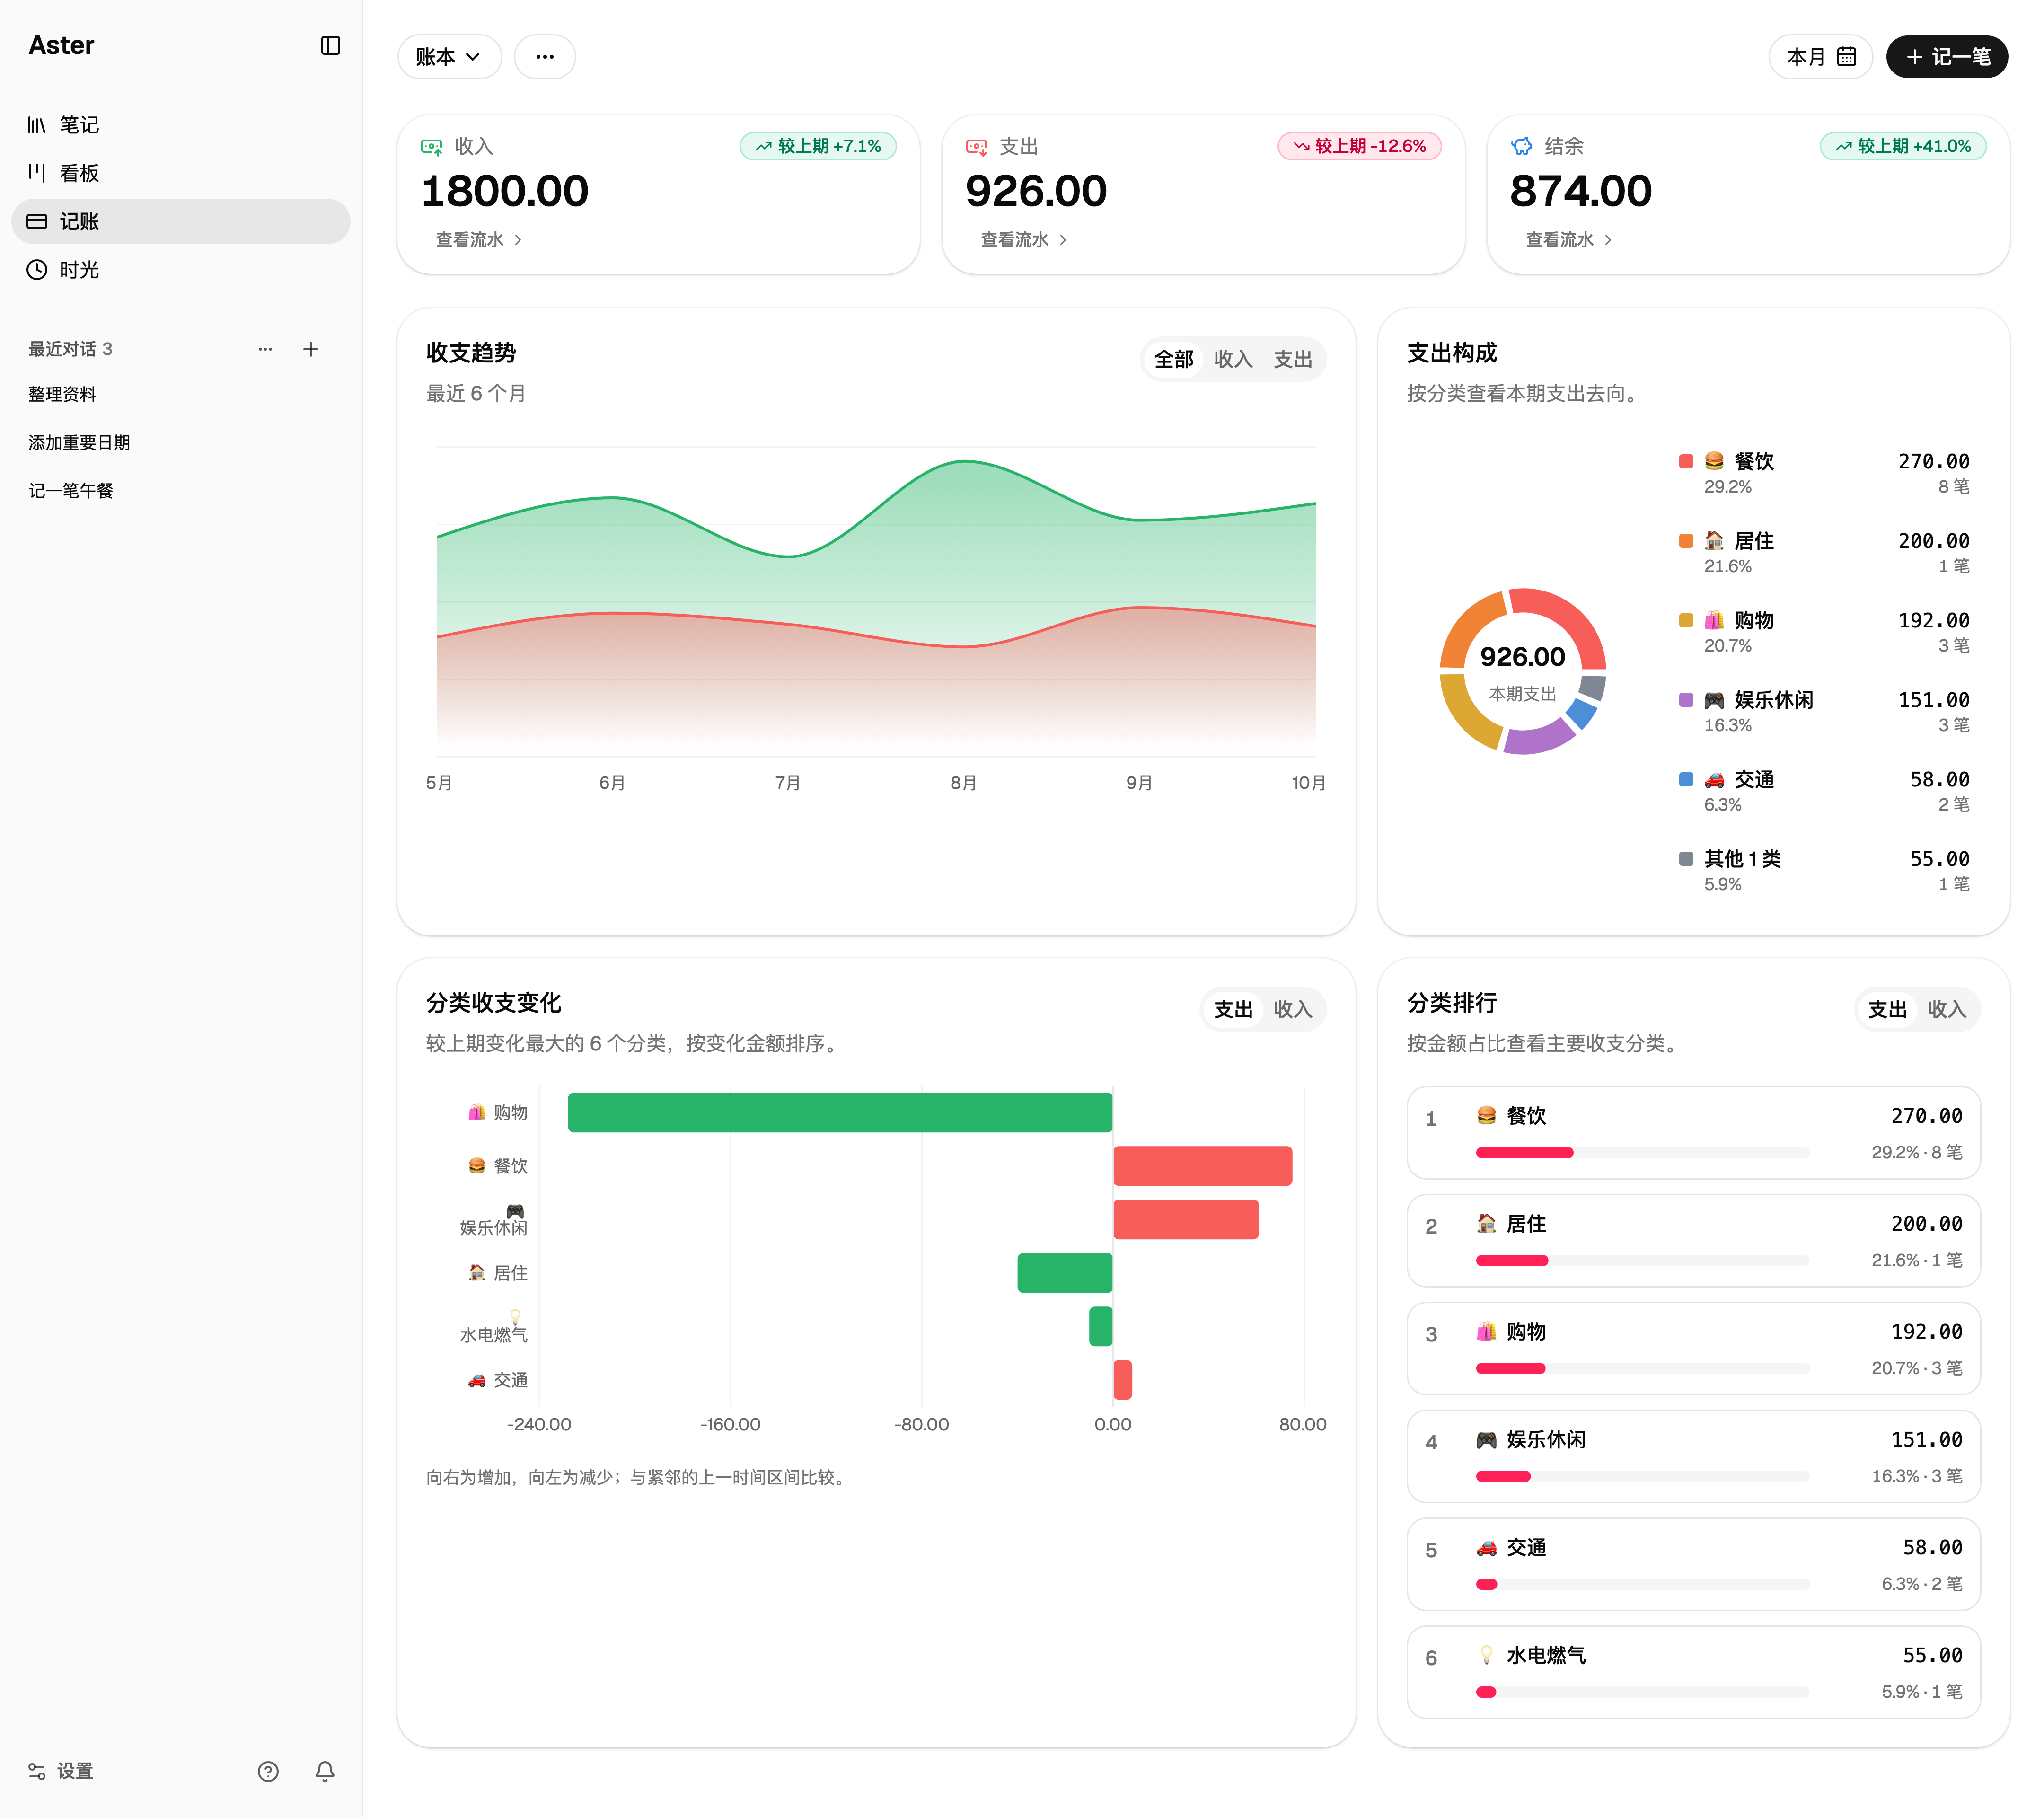2044x1817 pixels.
Task: Select 支出 in 分类排行 toggle
Action: (x=1887, y=1010)
